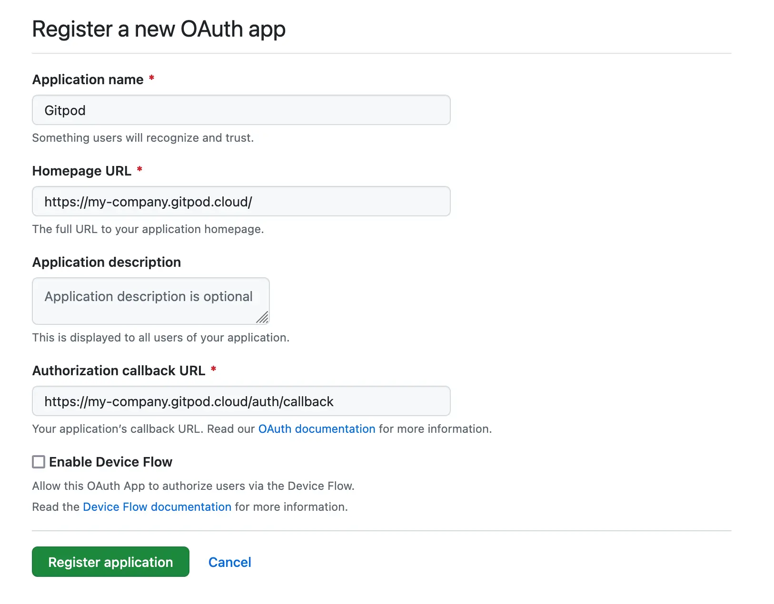This screenshot has width=774, height=604.
Task: Open the Device Flow documentation link
Action: click(x=157, y=507)
